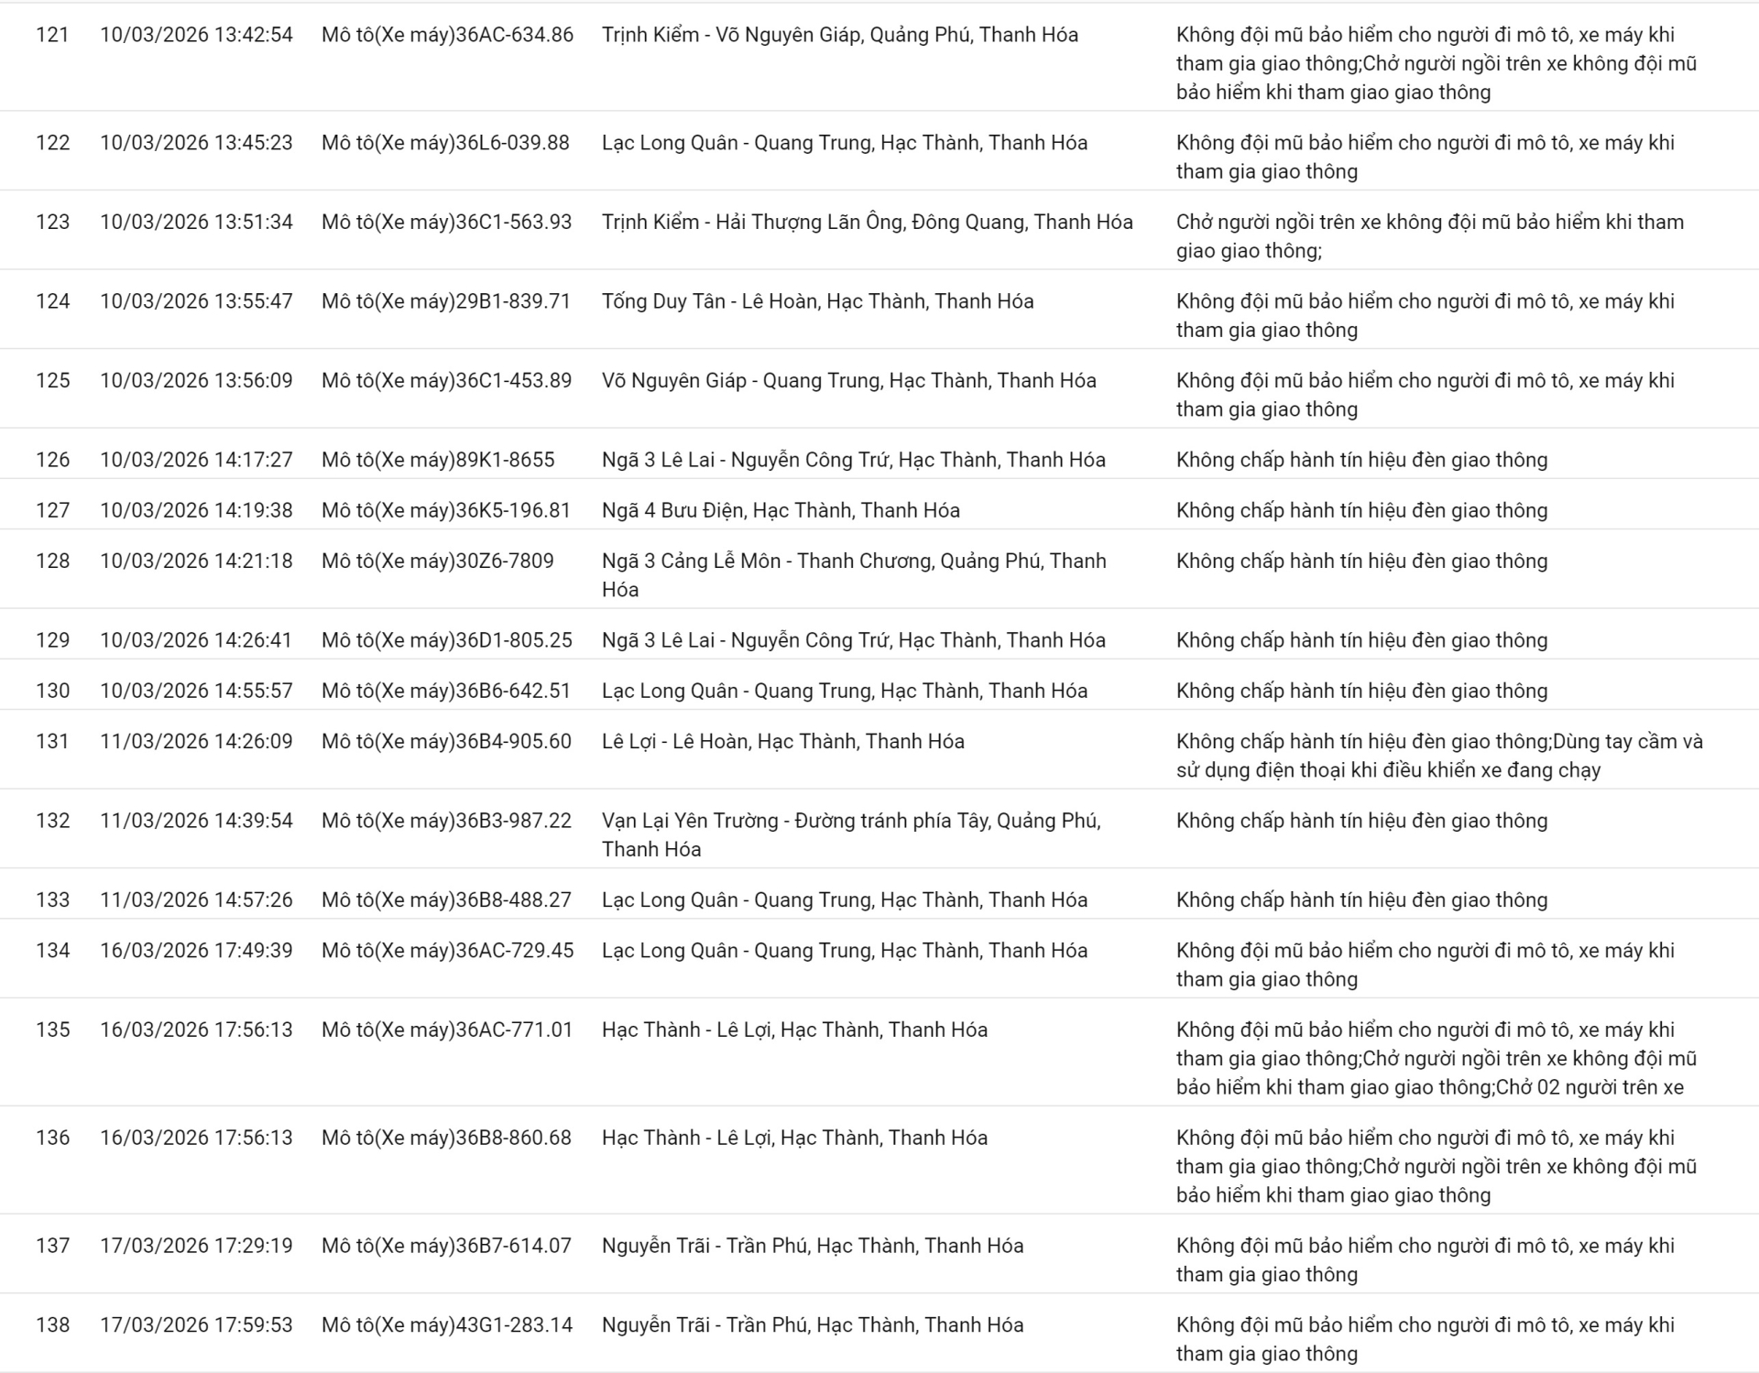Select row number 129
Image resolution: width=1759 pixels, height=1373 pixels.
click(x=52, y=640)
